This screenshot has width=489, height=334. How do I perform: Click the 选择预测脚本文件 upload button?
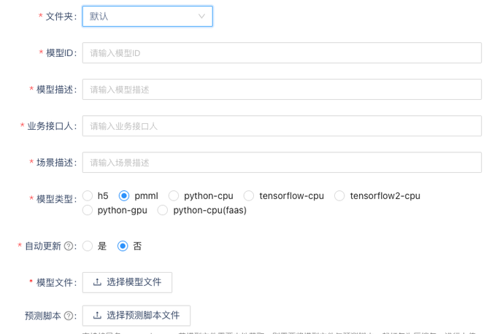136,316
